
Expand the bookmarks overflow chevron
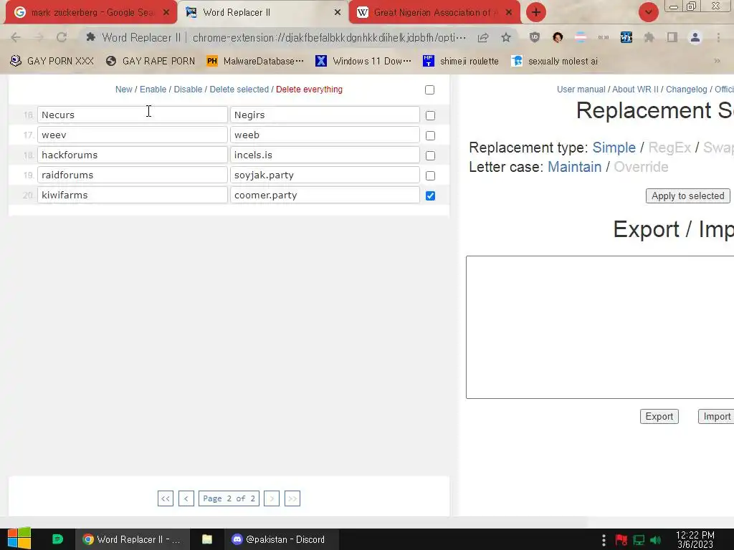click(x=717, y=61)
